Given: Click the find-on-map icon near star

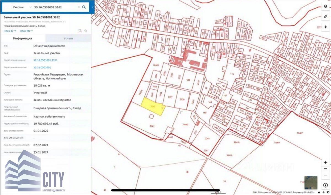Looking at the screenshot, I should point(80,31).
